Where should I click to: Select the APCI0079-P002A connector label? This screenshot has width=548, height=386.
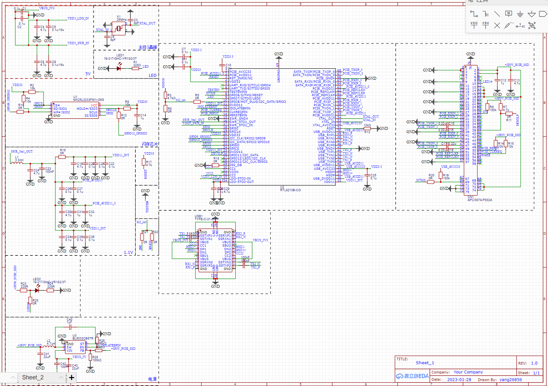[x=479, y=200]
